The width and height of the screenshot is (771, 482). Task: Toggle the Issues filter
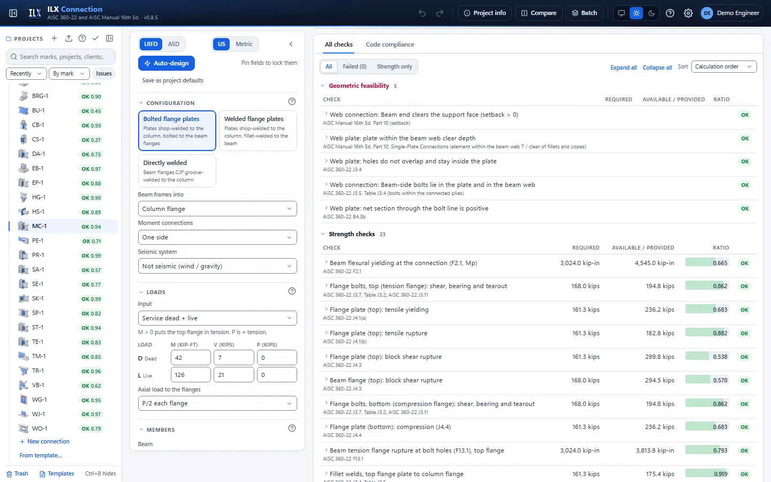pos(104,73)
